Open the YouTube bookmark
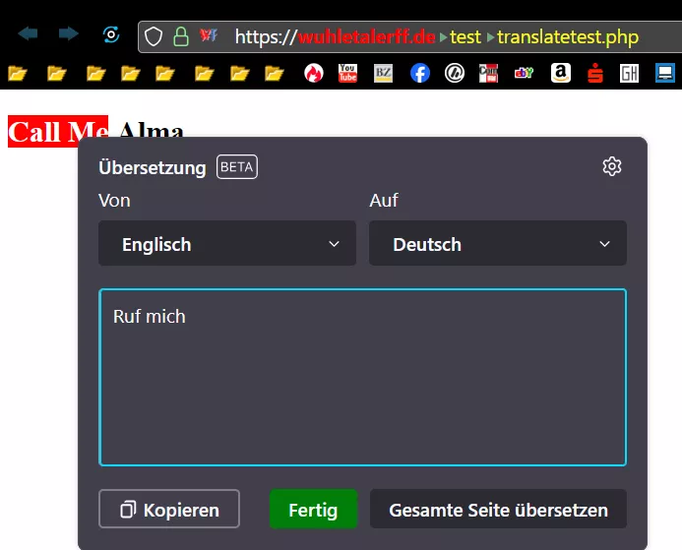The width and height of the screenshot is (682, 550). (348, 73)
